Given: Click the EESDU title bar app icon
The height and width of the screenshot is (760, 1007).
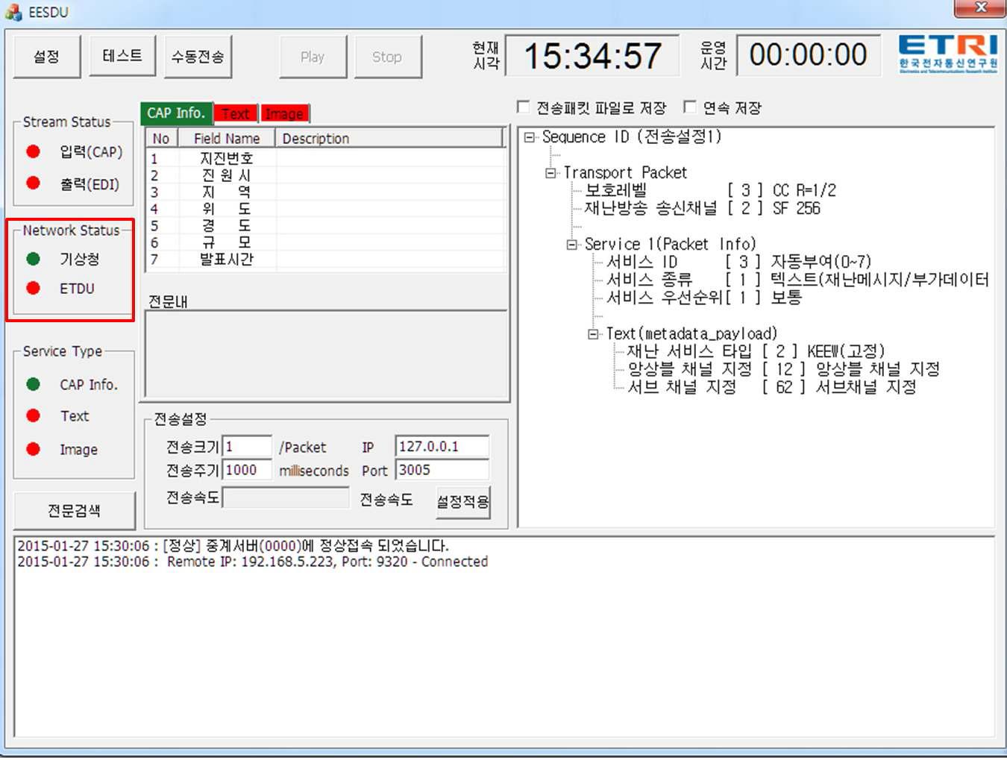Looking at the screenshot, I should [x=13, y=12].
